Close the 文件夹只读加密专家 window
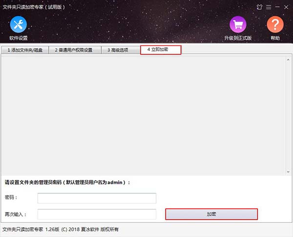Image resolution: width=293 pixels, height=237 pixels. tap(286, 7)
